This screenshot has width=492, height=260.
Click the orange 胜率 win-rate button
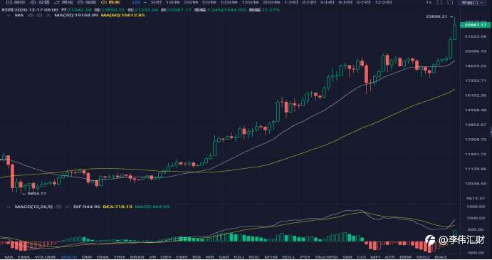coord(110,2)
